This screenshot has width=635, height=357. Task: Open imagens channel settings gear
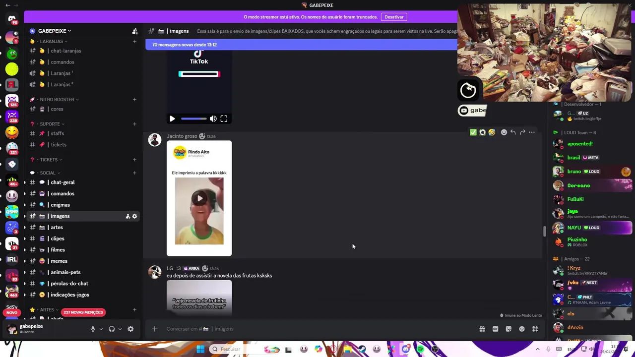(x=134, y=216)
